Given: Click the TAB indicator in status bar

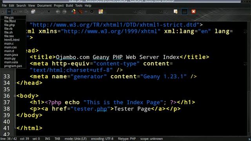Looking at the screenshot, I should coord(57,139).
